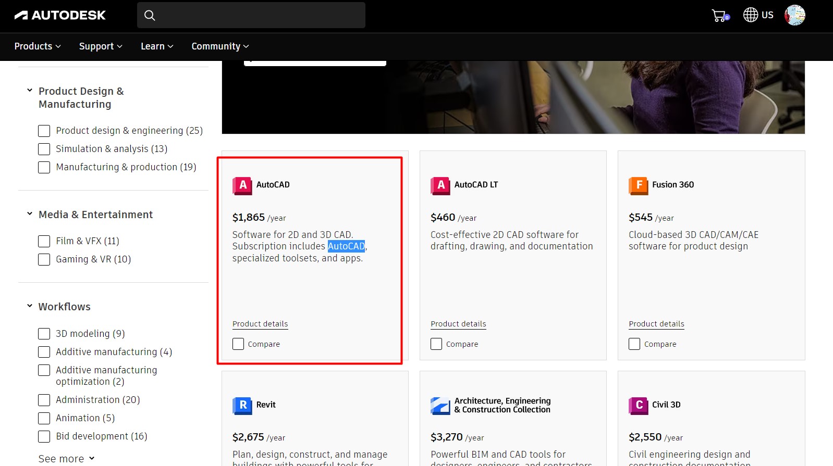Click the blue Revit product icon
Screen dimensions: 833x466
[242, 405]
